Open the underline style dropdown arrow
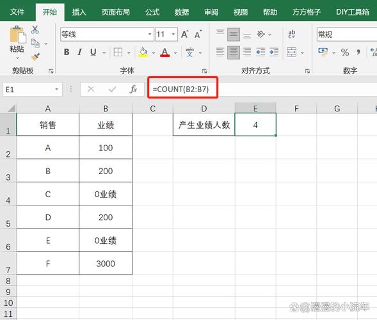 (104, 52)
